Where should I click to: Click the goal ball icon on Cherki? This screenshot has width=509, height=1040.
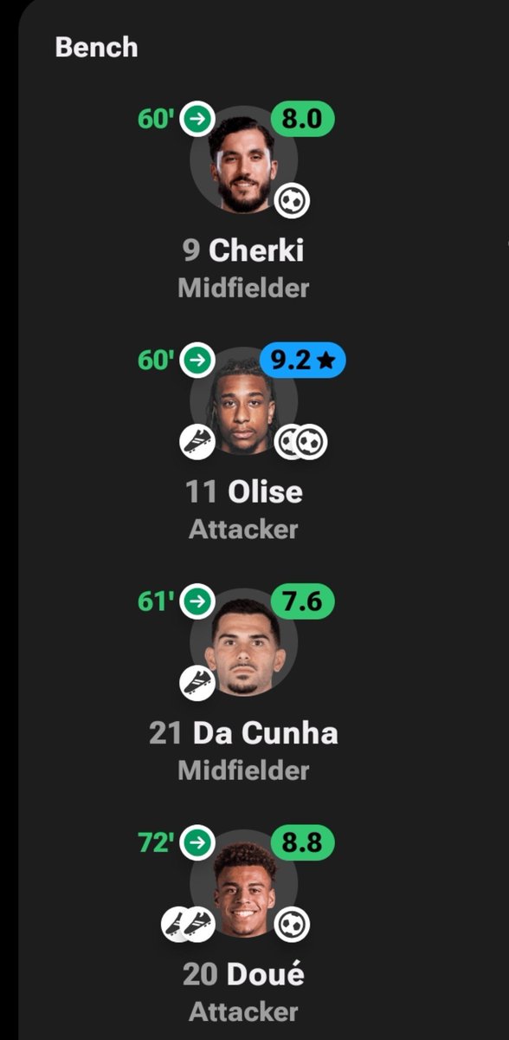tap(292, 201)
